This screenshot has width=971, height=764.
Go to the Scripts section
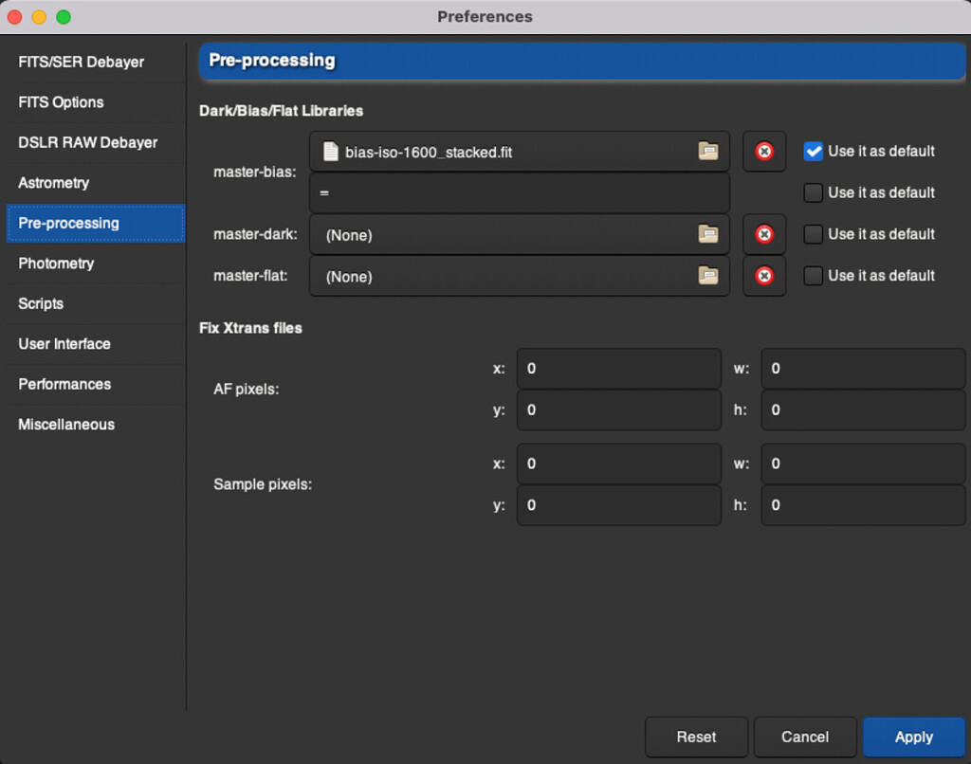coord(41,303)
